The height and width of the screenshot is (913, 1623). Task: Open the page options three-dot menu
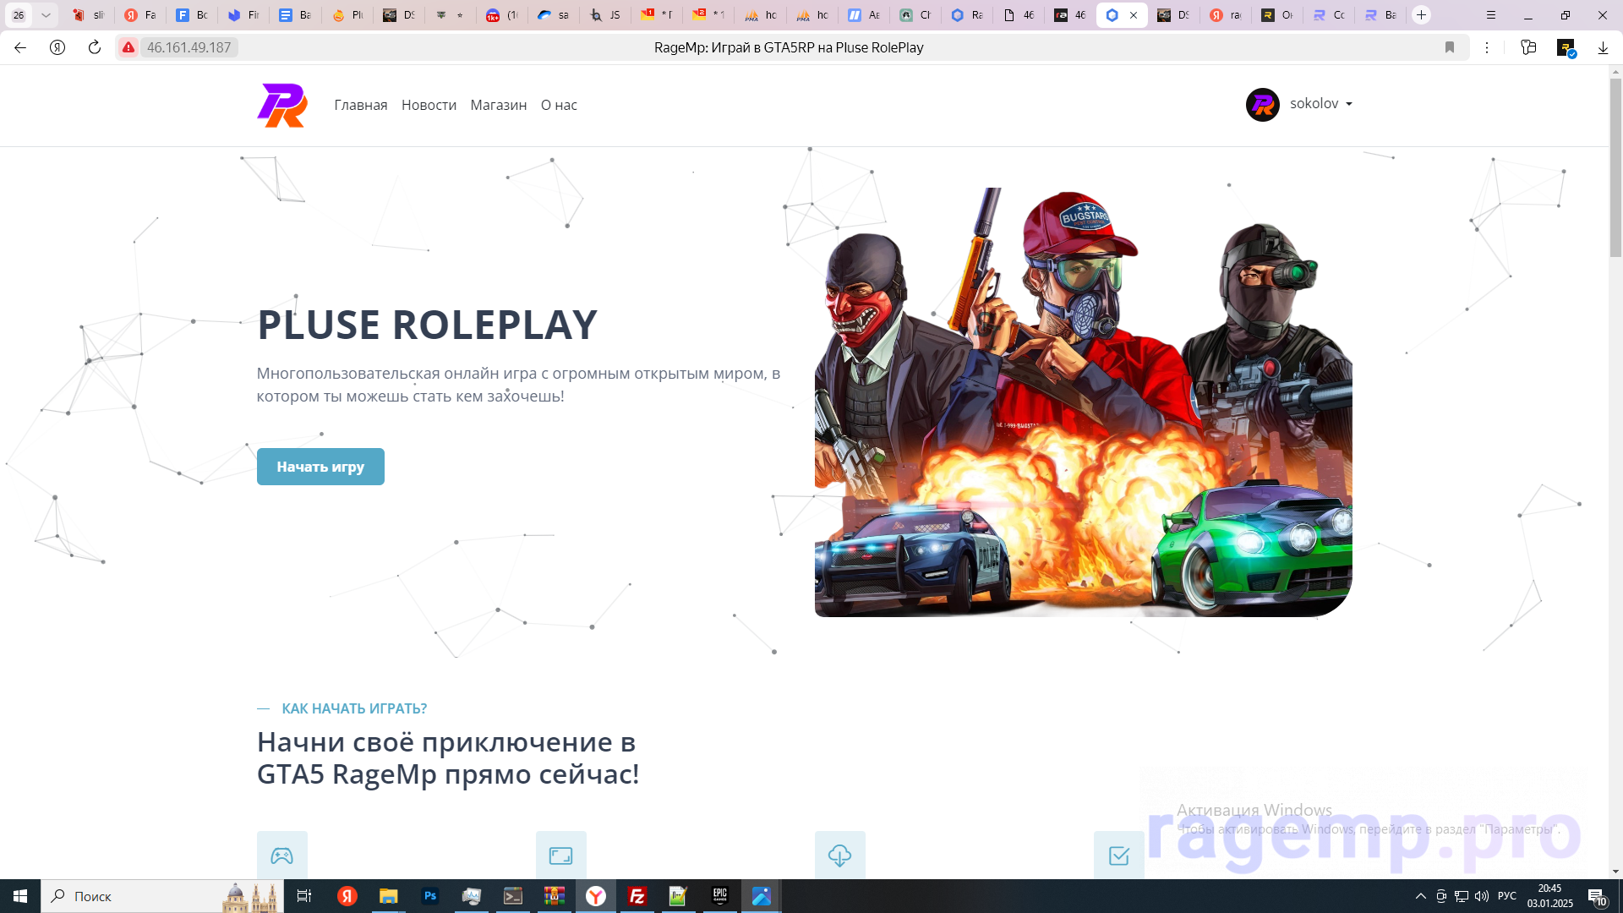tap(1487, 47)
